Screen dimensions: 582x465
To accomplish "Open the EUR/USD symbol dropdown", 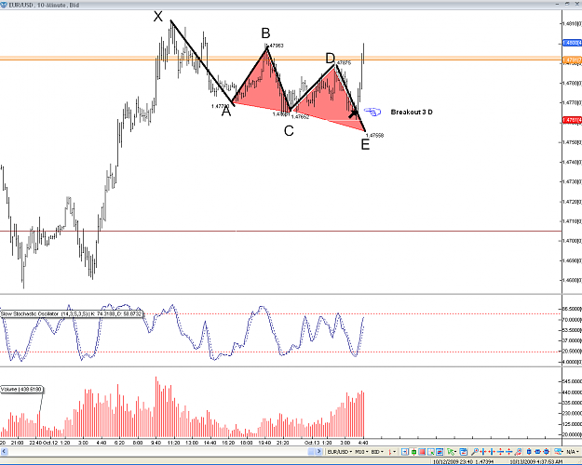I will [x=339, y=452].
